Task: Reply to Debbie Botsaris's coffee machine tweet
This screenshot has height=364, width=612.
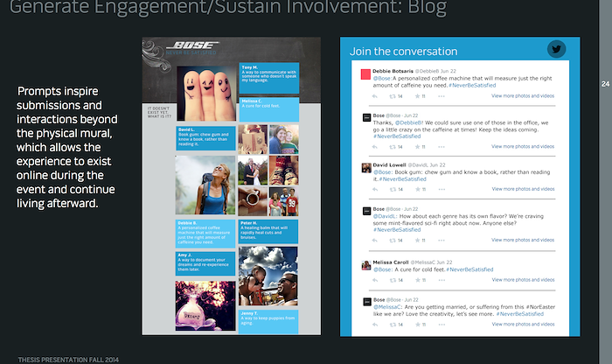Action: point(375,96)
